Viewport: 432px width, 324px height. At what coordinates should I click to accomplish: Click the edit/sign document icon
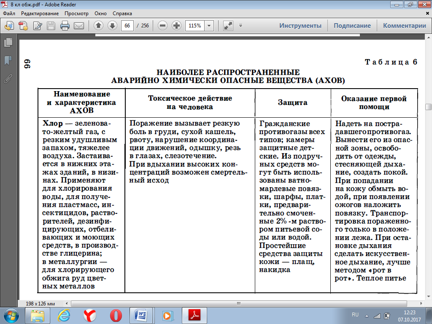[38, 26]
